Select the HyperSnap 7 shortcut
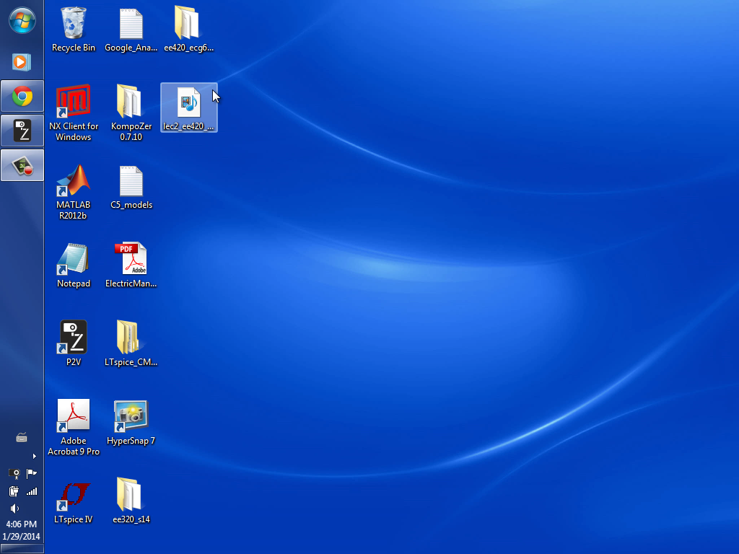The image size is (739, 554). pyautogui.click(x=131, y=423)
